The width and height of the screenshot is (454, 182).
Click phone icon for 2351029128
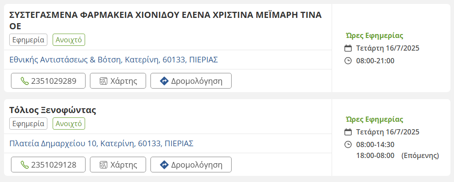point(25,165)
